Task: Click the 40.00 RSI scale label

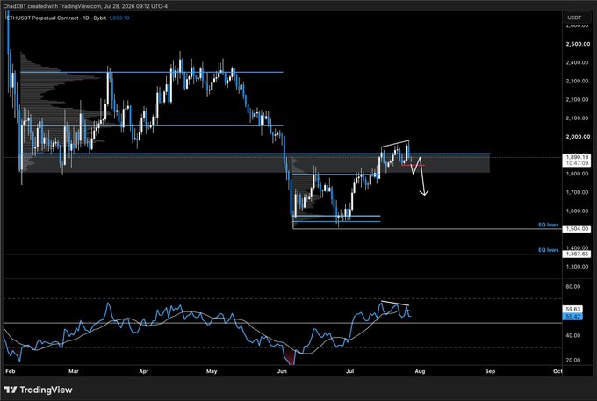Action: pos(573,335)
